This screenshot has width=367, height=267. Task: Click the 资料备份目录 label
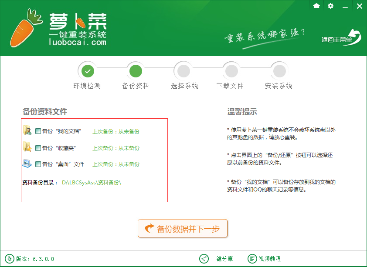(40, 183)
